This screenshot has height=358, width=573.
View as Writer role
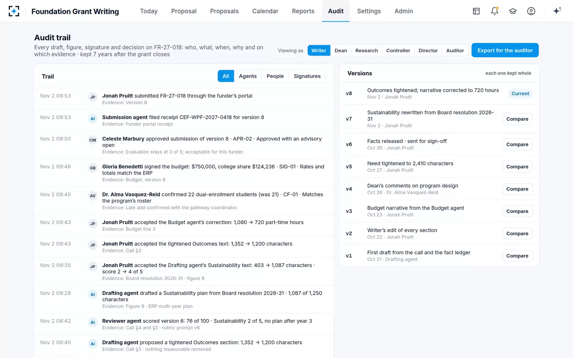(319, 51)
